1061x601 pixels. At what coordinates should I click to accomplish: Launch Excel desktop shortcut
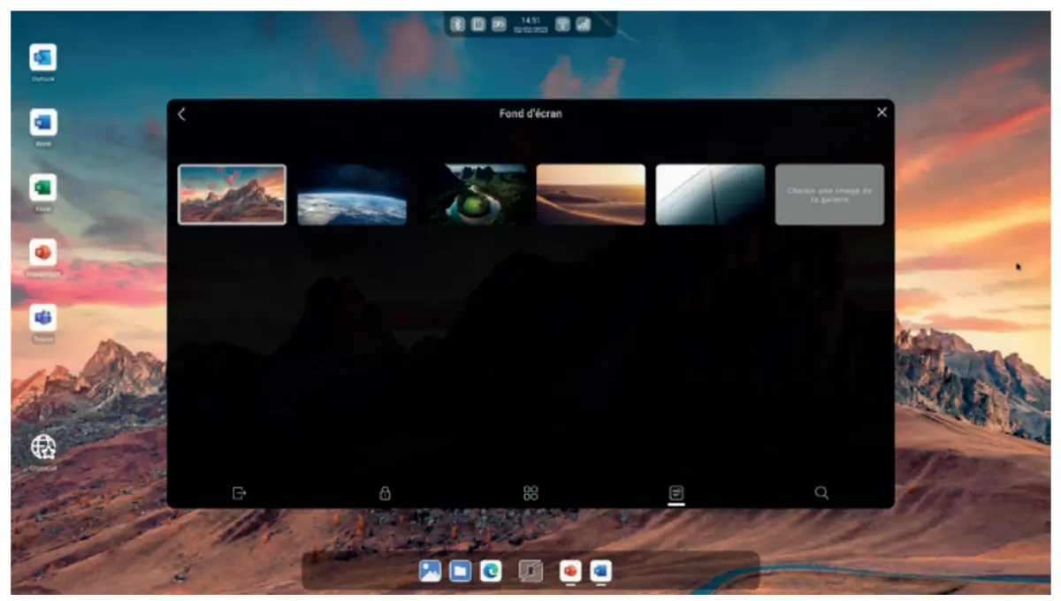click(43, 187)
